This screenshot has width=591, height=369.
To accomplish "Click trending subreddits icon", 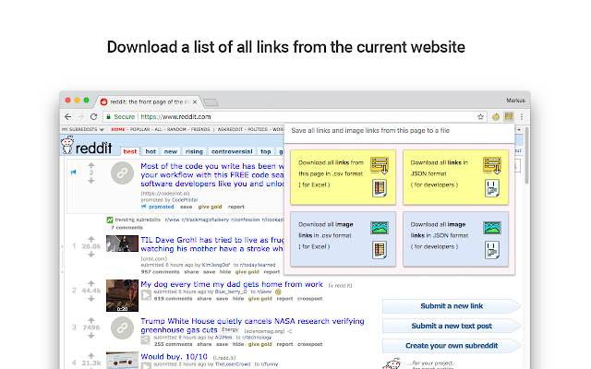I will pos(110,220).
